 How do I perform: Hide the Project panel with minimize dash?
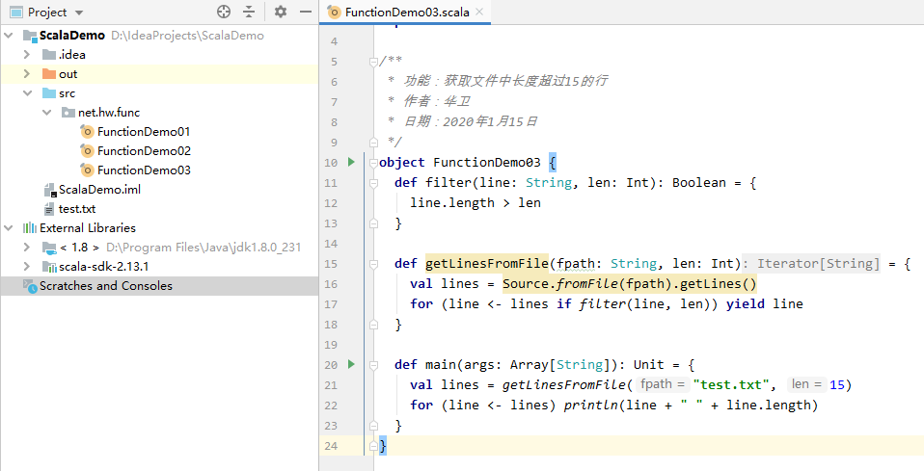[305, 12]
